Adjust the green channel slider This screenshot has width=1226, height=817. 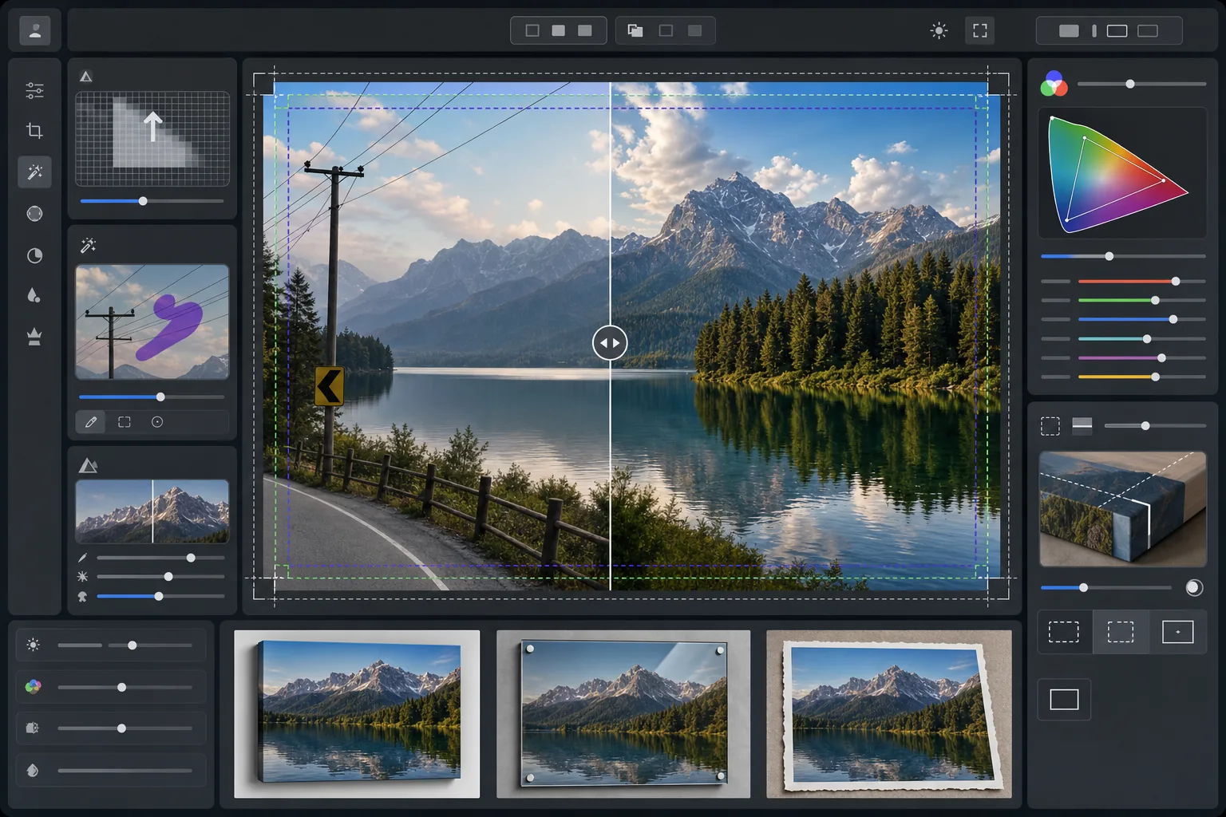[x=1141, y=300]
